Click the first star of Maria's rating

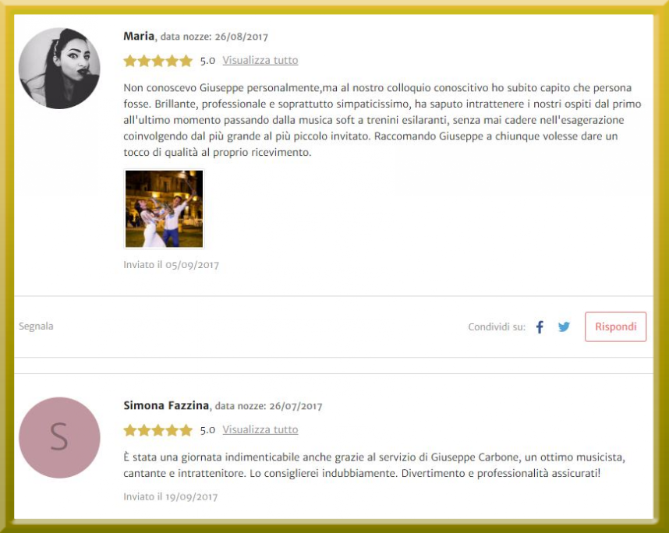tap(129, 61)
